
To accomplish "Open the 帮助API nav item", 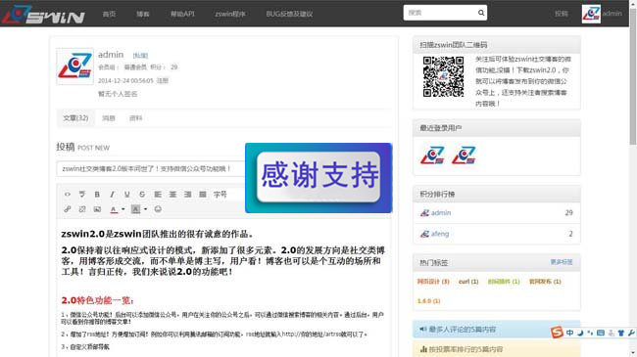I will [182, 14].
